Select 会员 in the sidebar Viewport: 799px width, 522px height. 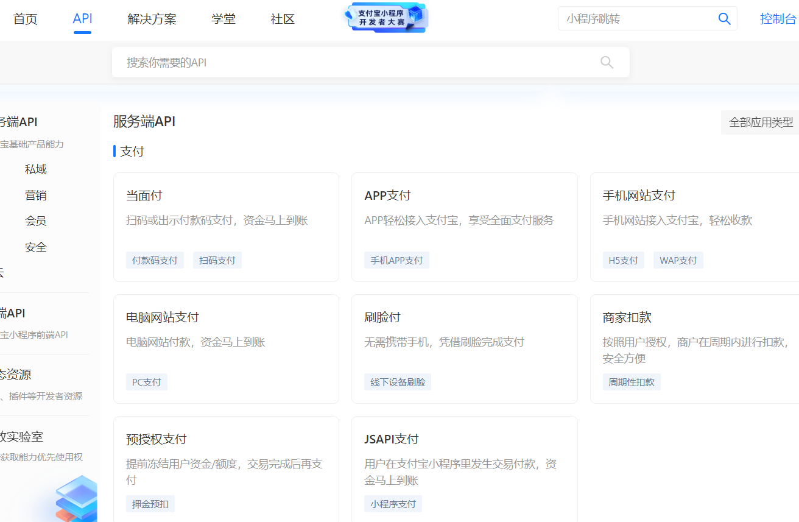click(36, 221)
